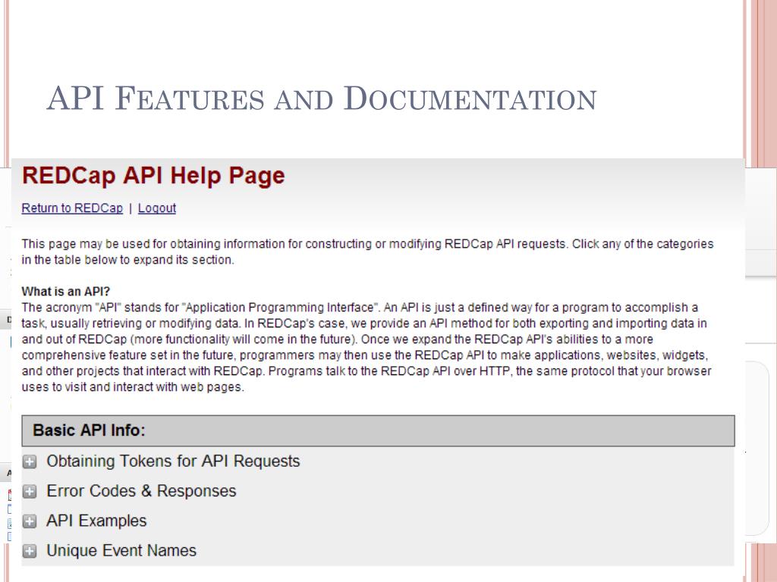Click the What is an API? subheading
777x582 pixels.
click(65, 291)
